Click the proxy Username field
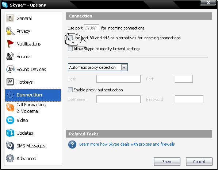 pyautogui.click(x=118, y=99)
